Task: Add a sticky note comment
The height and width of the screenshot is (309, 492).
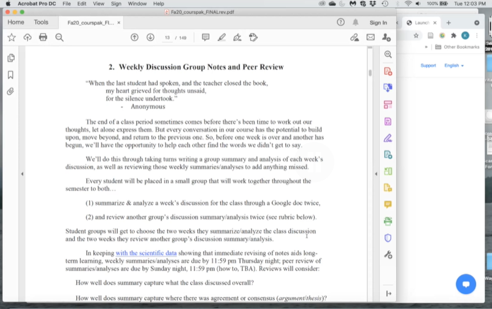Action: click(x=206, y=37)
